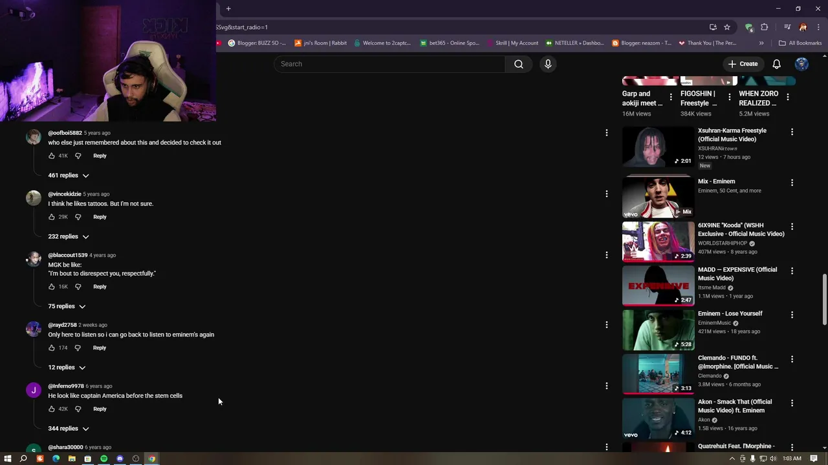
Task: Like the comment by @vincekidzie
Action: tap(52, 217)
